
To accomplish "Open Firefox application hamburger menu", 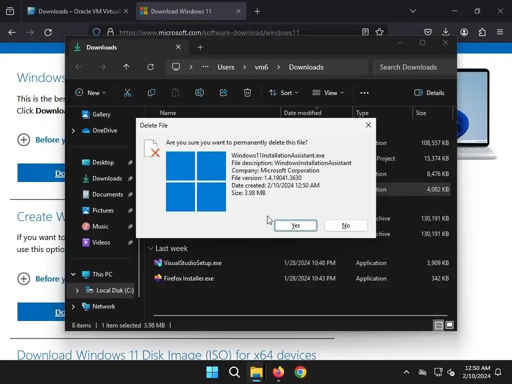I will click(500, 32).
